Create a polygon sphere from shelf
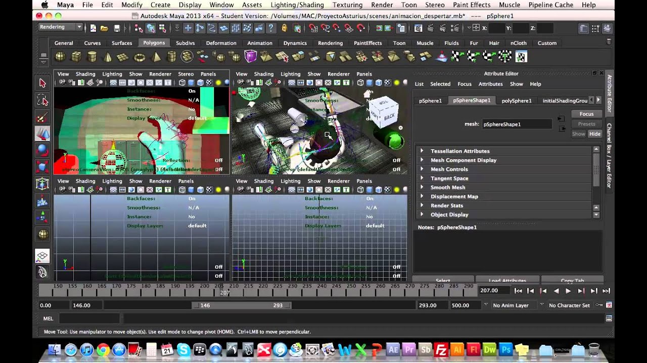 click(60, 56)
